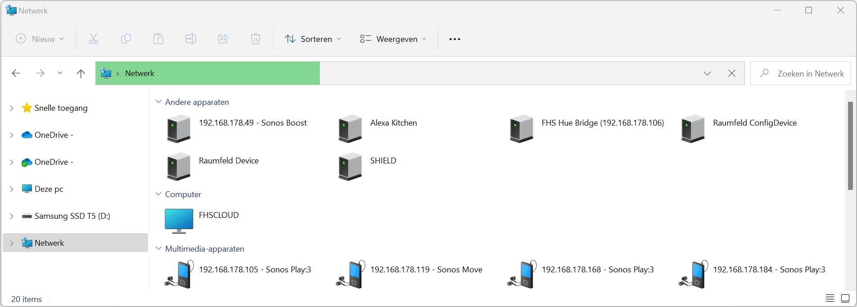Expand Snelle toegang in navigation pane
The height and width of the screenshot is (307, 857).
click(x=12, y=108)
